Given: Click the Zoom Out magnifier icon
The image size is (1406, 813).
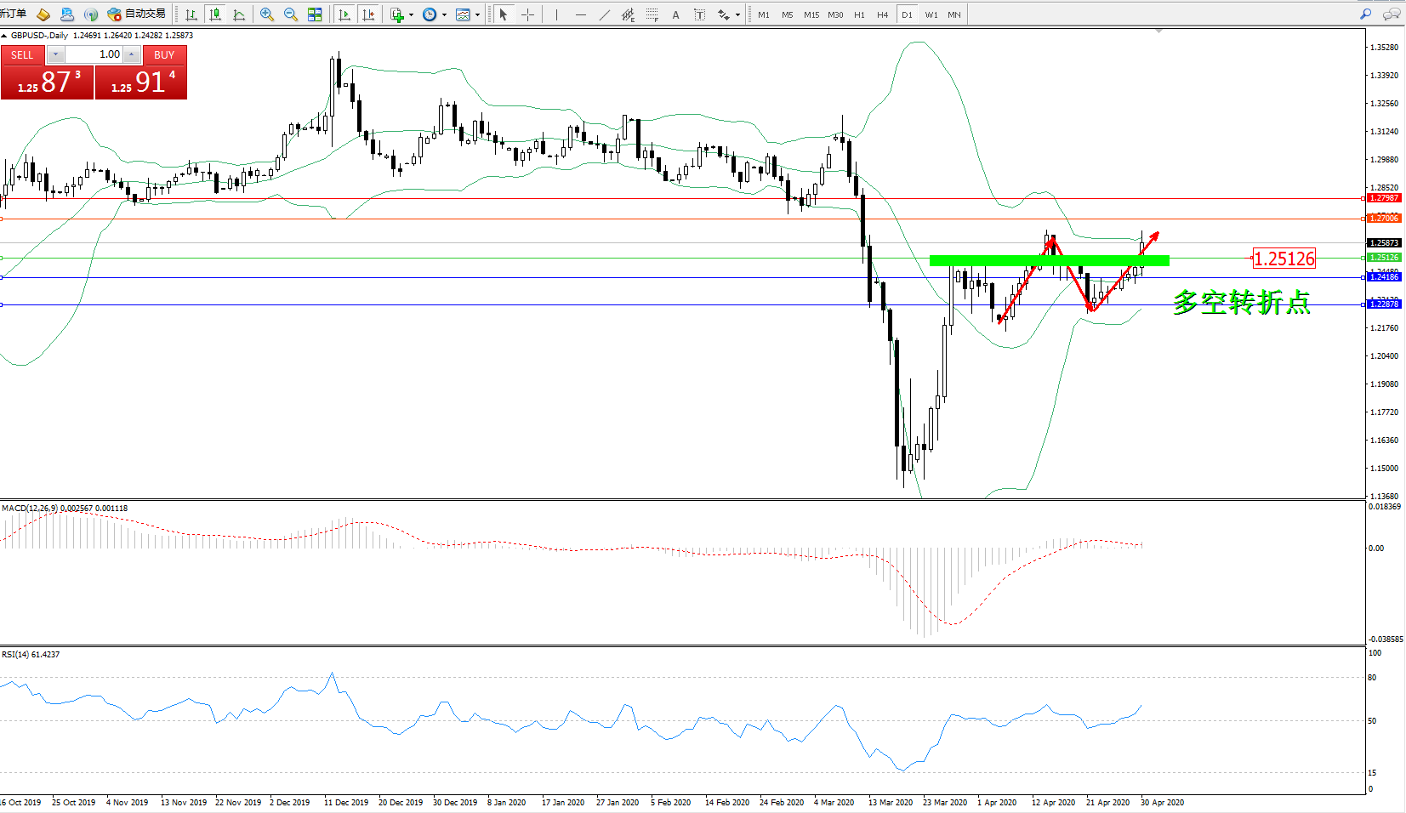Looking at the screenshot, I should (x=291, y=14).
